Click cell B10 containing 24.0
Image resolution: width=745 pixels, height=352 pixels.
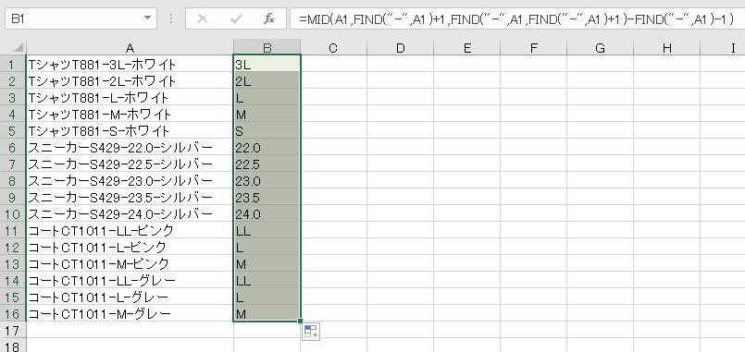267,213
